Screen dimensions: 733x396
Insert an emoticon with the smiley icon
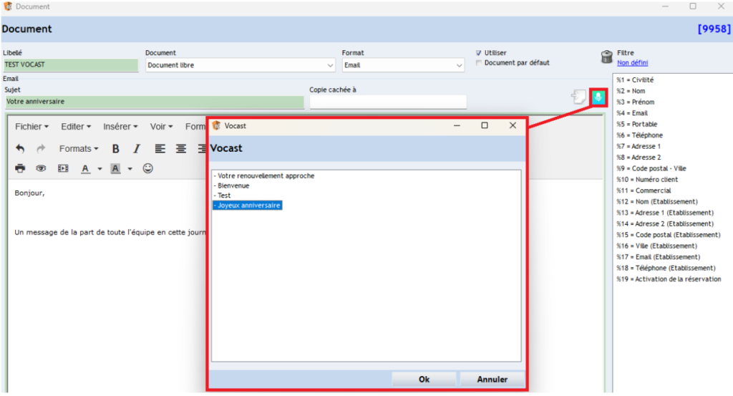pos(148,169)
